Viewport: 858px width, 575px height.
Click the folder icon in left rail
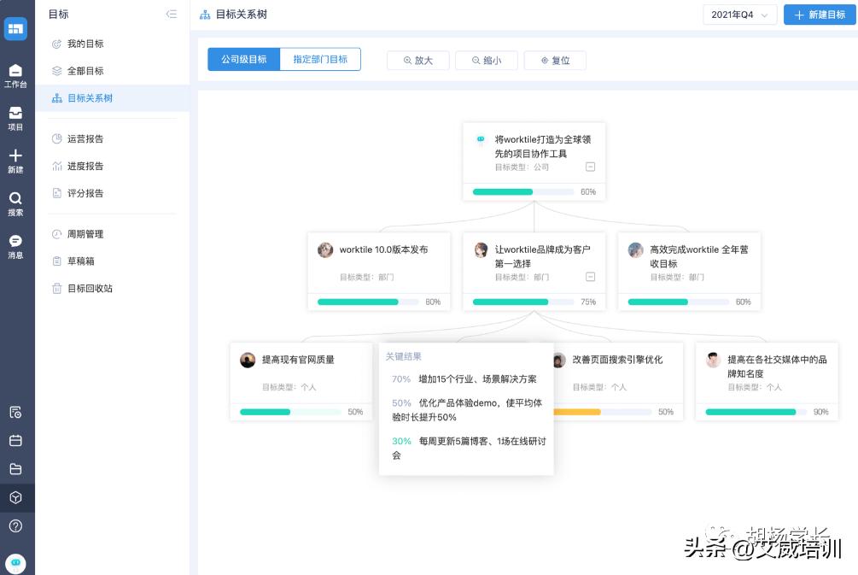pos(15,469)
